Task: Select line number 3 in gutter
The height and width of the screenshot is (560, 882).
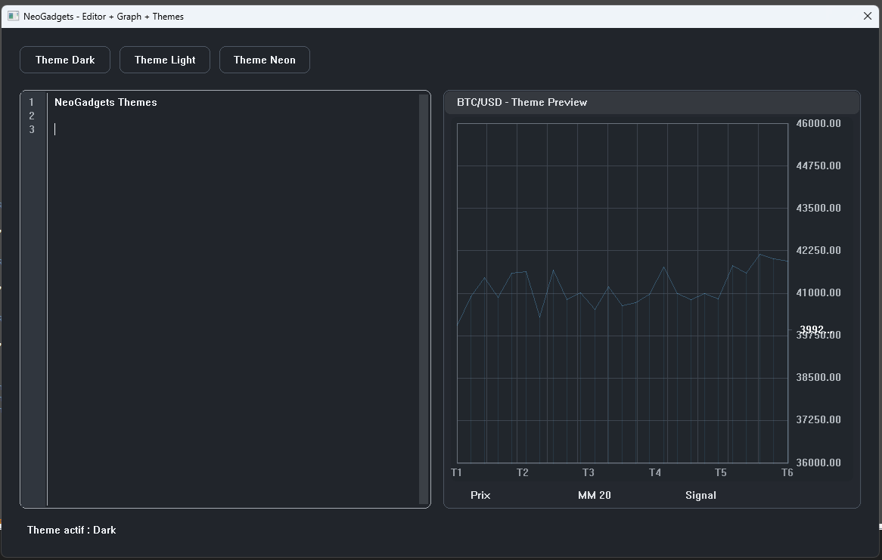Action: [x=32, y=129]
